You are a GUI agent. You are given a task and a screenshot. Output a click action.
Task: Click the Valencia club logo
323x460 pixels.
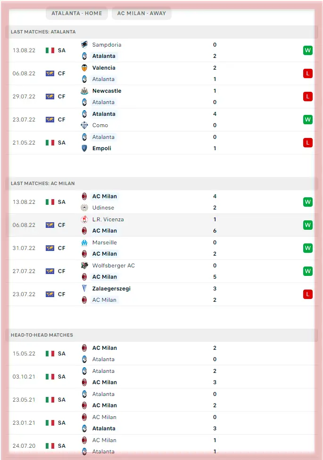[84, 68]
